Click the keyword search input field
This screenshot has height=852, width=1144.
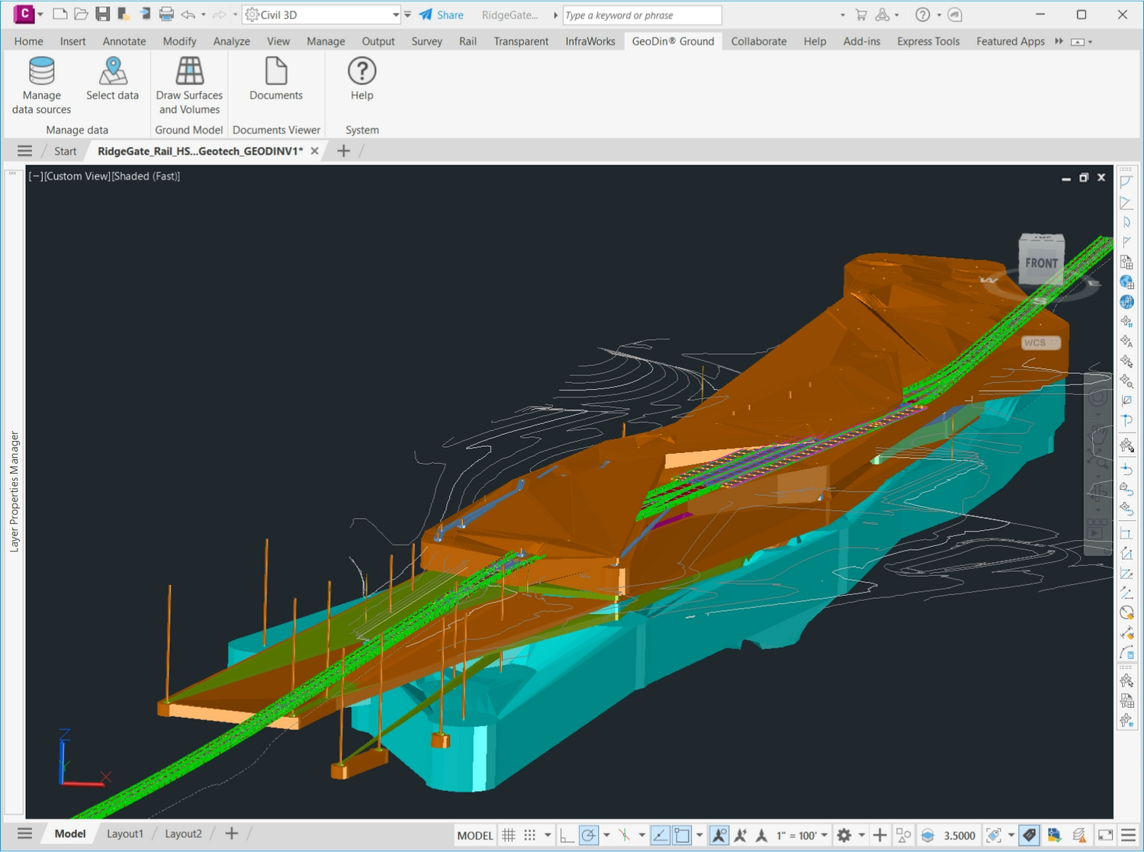click(641, 14)
